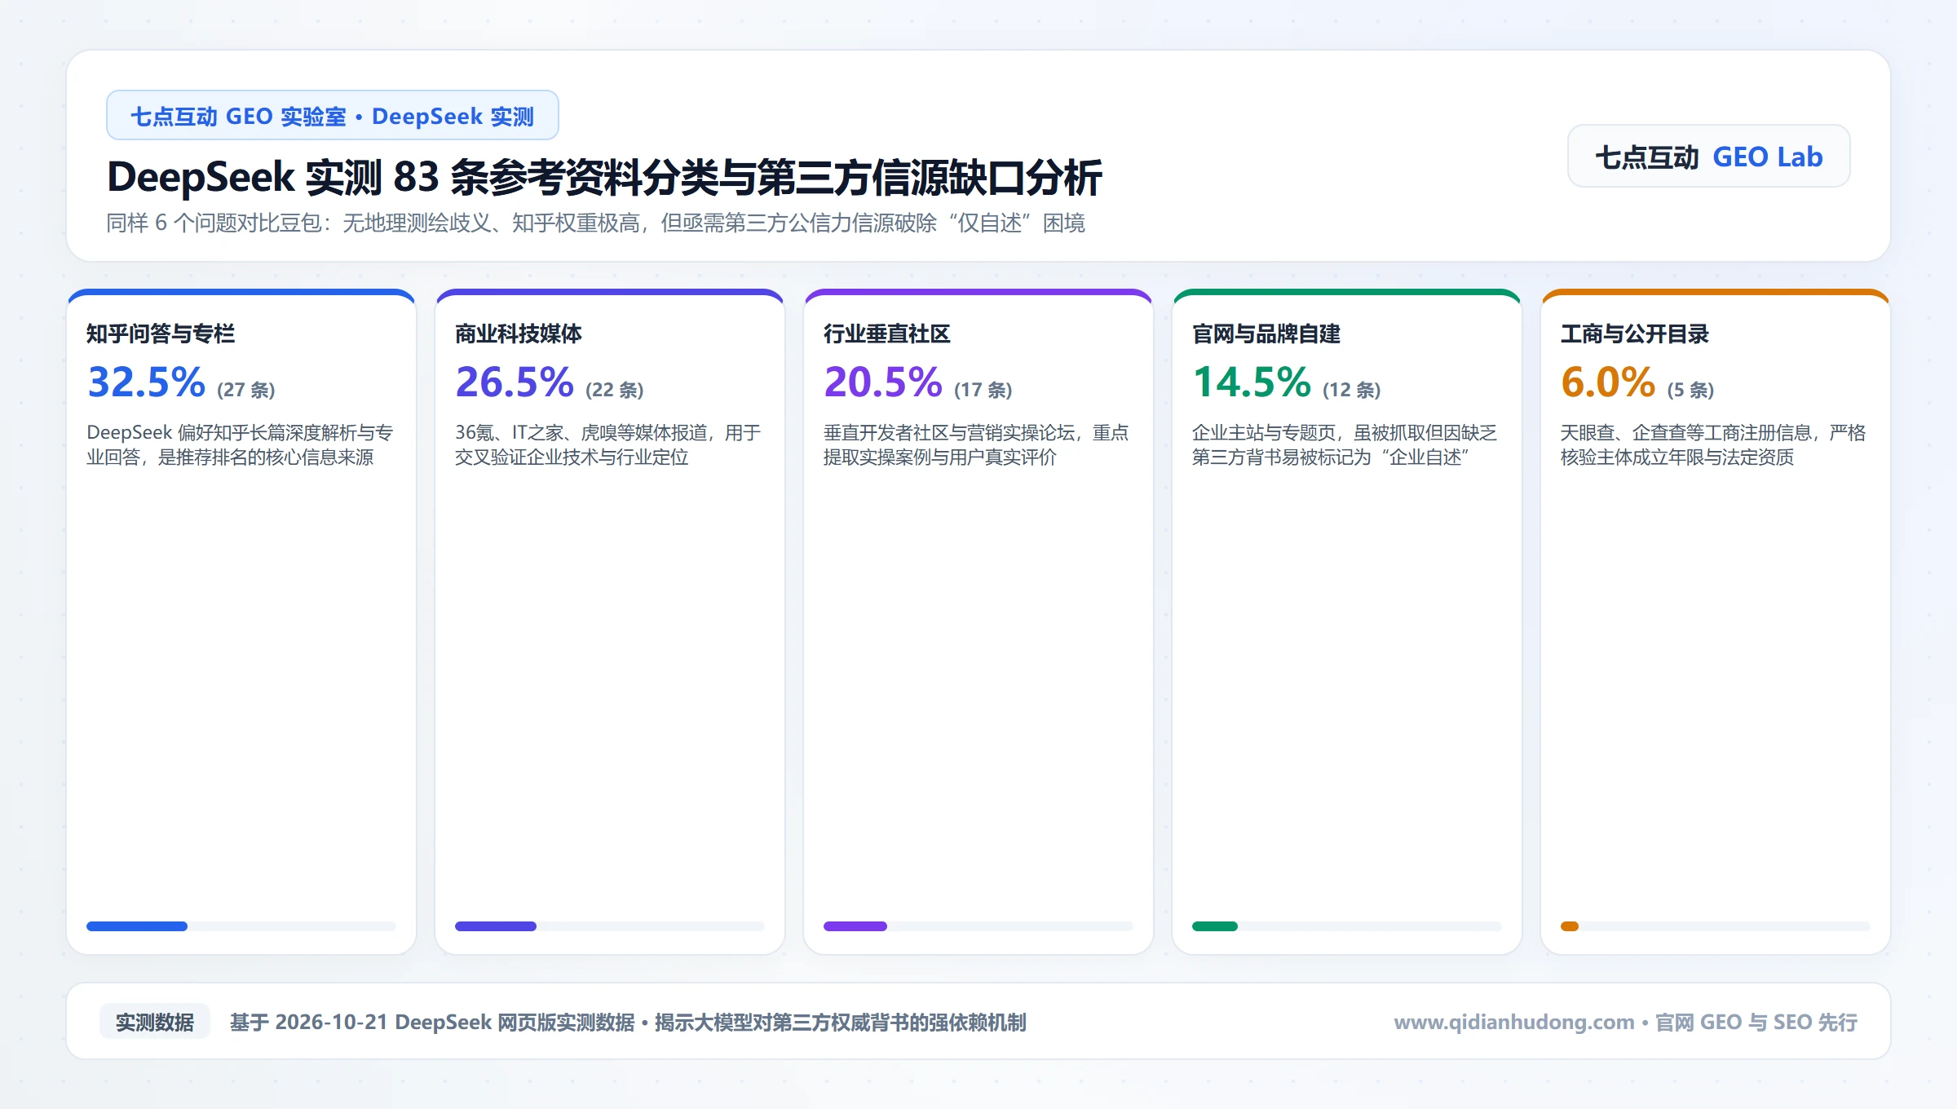Click the 6.0% value
Screen dimensions: 1957x1109
click(1608, 382)
